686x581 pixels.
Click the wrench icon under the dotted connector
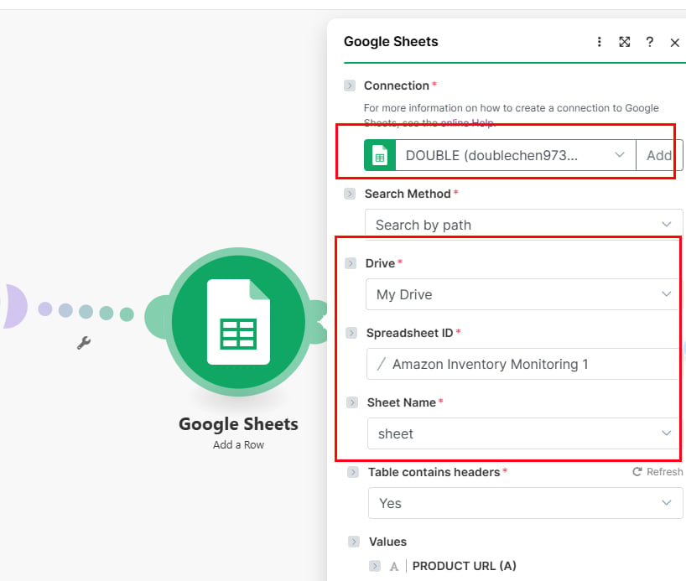pos(84,343)
